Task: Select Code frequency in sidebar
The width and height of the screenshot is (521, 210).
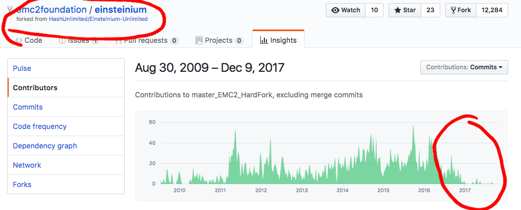Action: tap(66, 126)
